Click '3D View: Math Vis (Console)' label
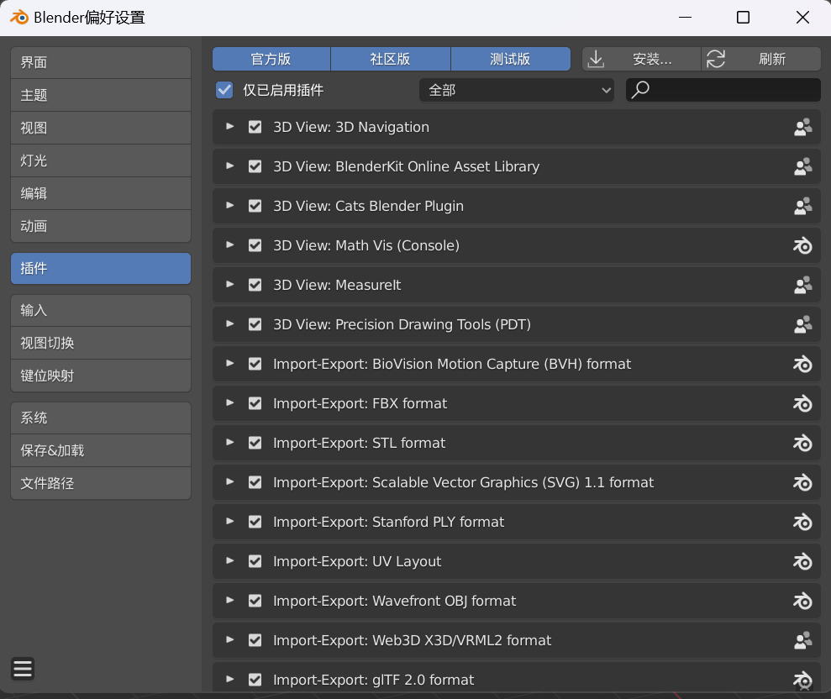Viewport: 831px width, 699px height. 366,245
